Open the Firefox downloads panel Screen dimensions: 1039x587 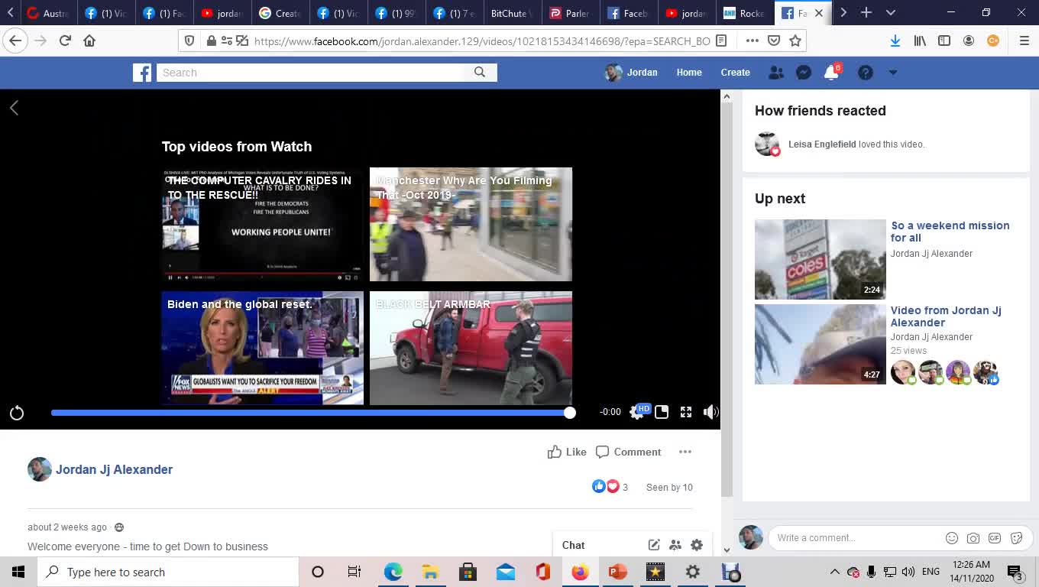(x=895, y=41)
